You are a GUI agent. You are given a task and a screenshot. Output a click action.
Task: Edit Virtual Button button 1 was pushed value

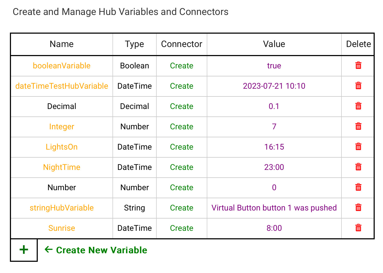[274, 208]
